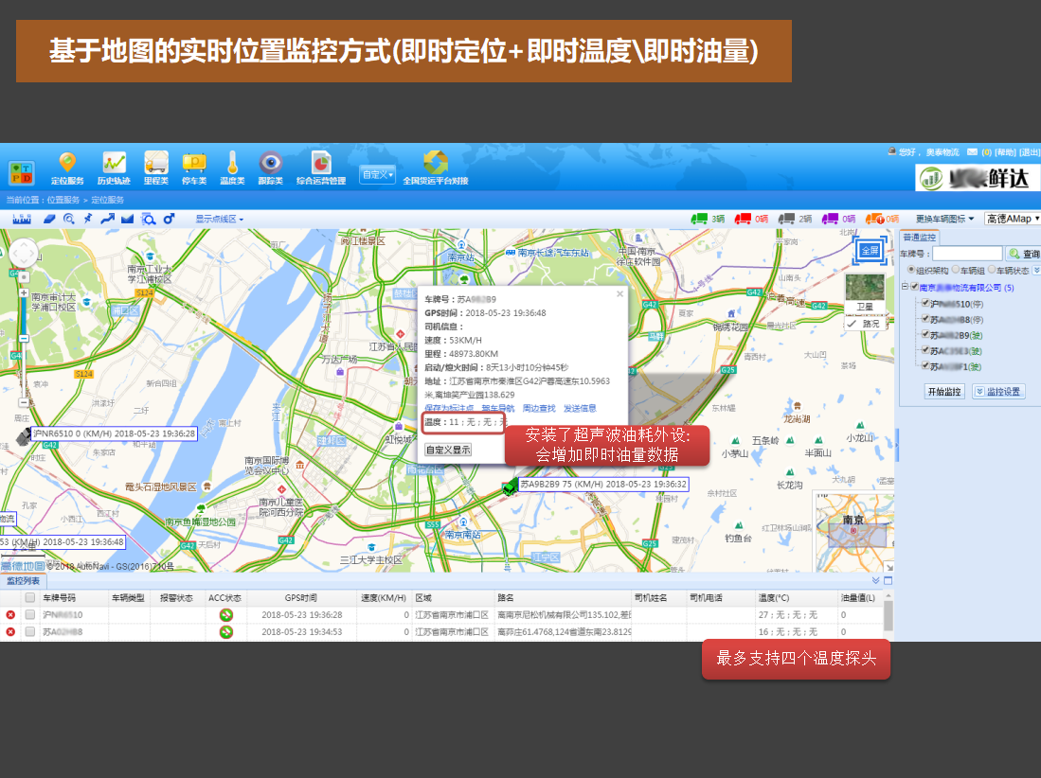Click the 车牌号 search input field
The width and height of the screenshot is (1041, 778).
click(x=966, y=254)
